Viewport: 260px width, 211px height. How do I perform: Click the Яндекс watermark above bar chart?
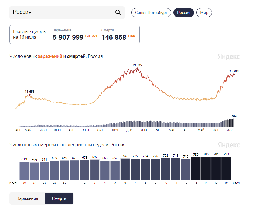[x=229, y=145]
